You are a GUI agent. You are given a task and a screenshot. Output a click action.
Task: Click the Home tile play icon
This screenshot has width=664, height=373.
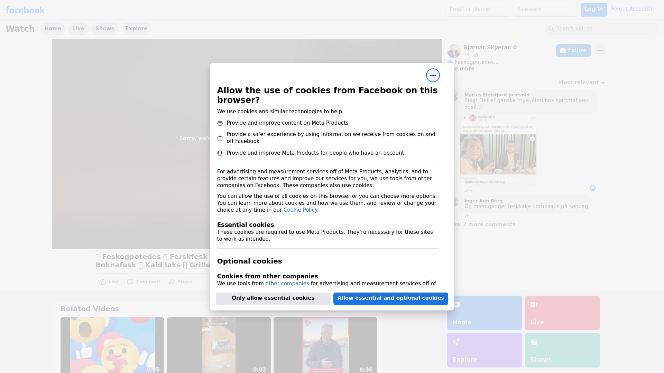[x=456, y=305]
